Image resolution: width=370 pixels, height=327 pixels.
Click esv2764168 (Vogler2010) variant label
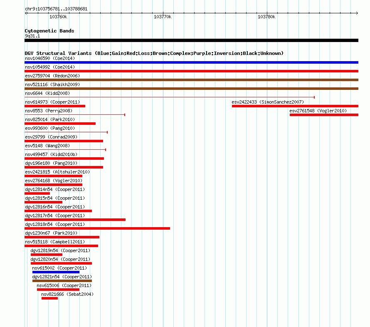coord(54,181)
